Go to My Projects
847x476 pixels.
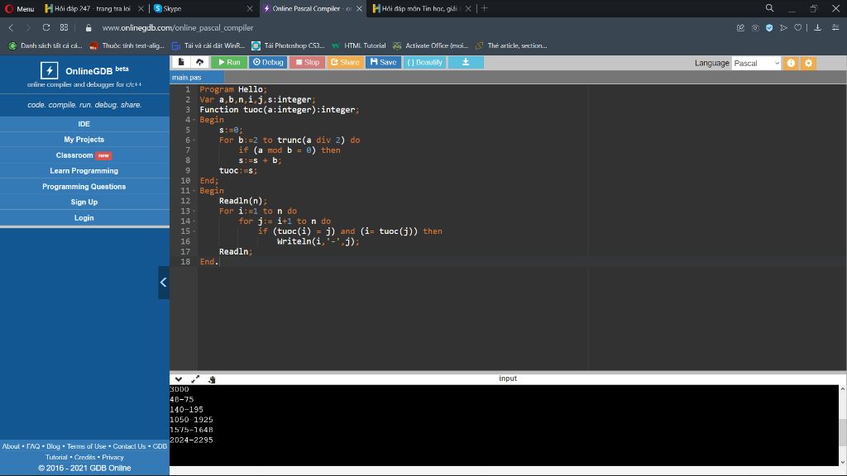tap(84, 139)
